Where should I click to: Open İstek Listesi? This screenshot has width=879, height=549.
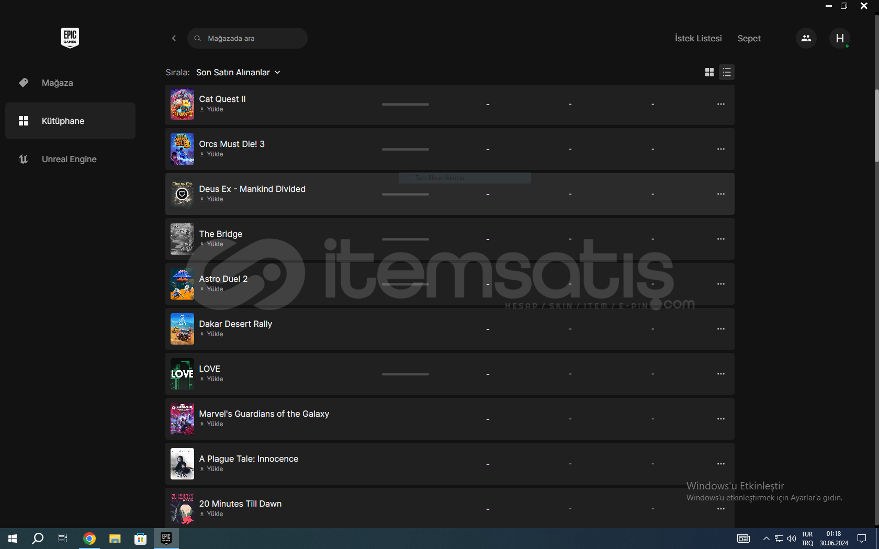point(698,38)
